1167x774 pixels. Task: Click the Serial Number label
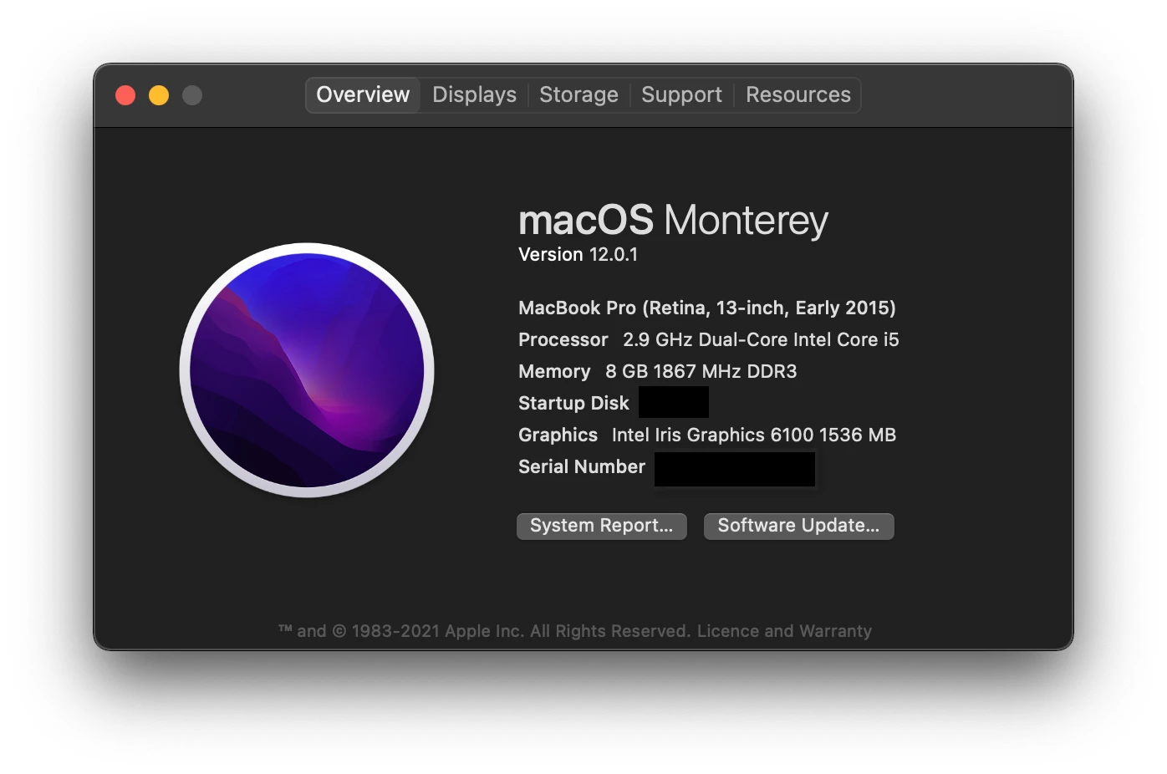[582, 467]
